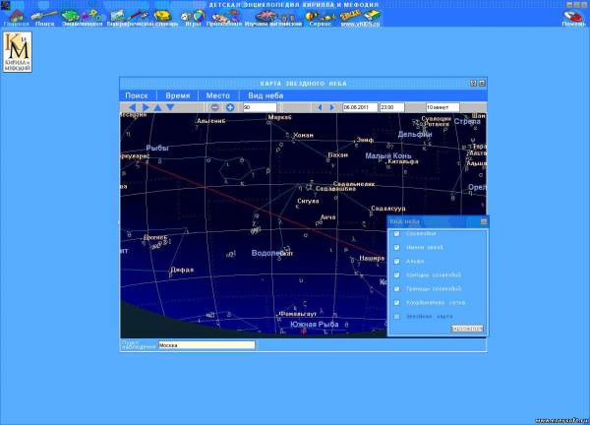The width and height of the screenshot is (590, 425).
Task: Close the Вид неба panel
Action: point(484,221)
